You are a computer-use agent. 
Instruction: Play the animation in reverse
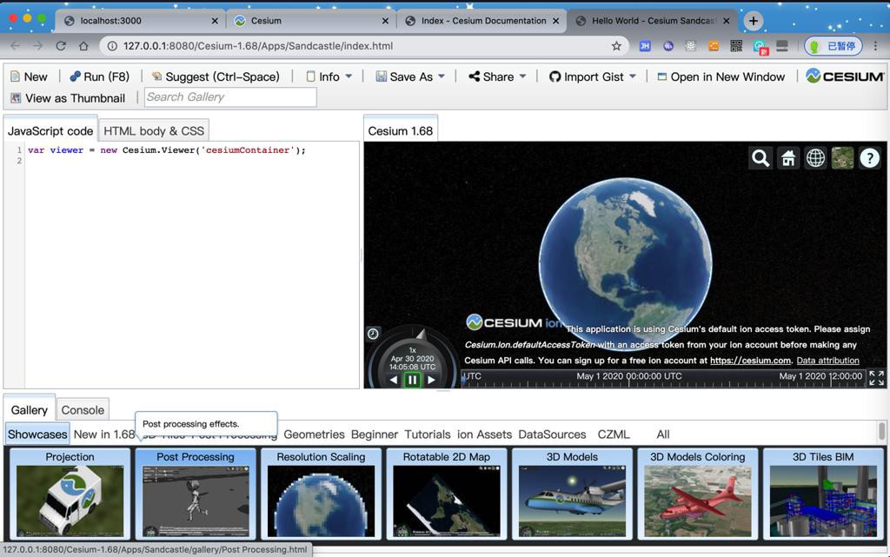click(394, 380)
